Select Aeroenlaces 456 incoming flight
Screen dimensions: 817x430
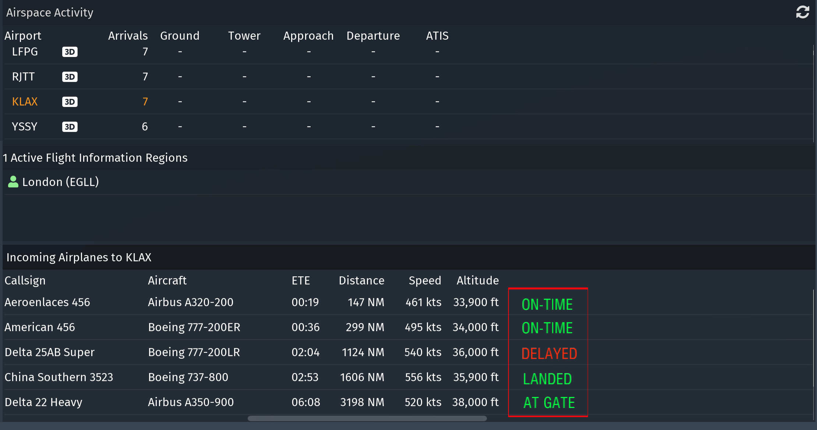(47, 302)
